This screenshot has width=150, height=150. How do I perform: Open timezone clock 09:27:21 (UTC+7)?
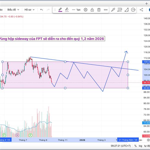click(x=121, y=146)
